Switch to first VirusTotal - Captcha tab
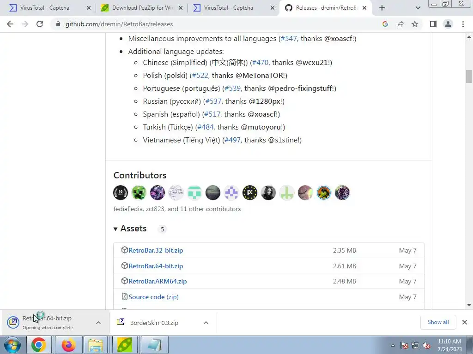The image size is (473, 354). 45,8
